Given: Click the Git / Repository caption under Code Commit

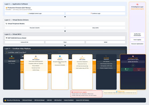Looking at the screenshot, I should [12, 63].
